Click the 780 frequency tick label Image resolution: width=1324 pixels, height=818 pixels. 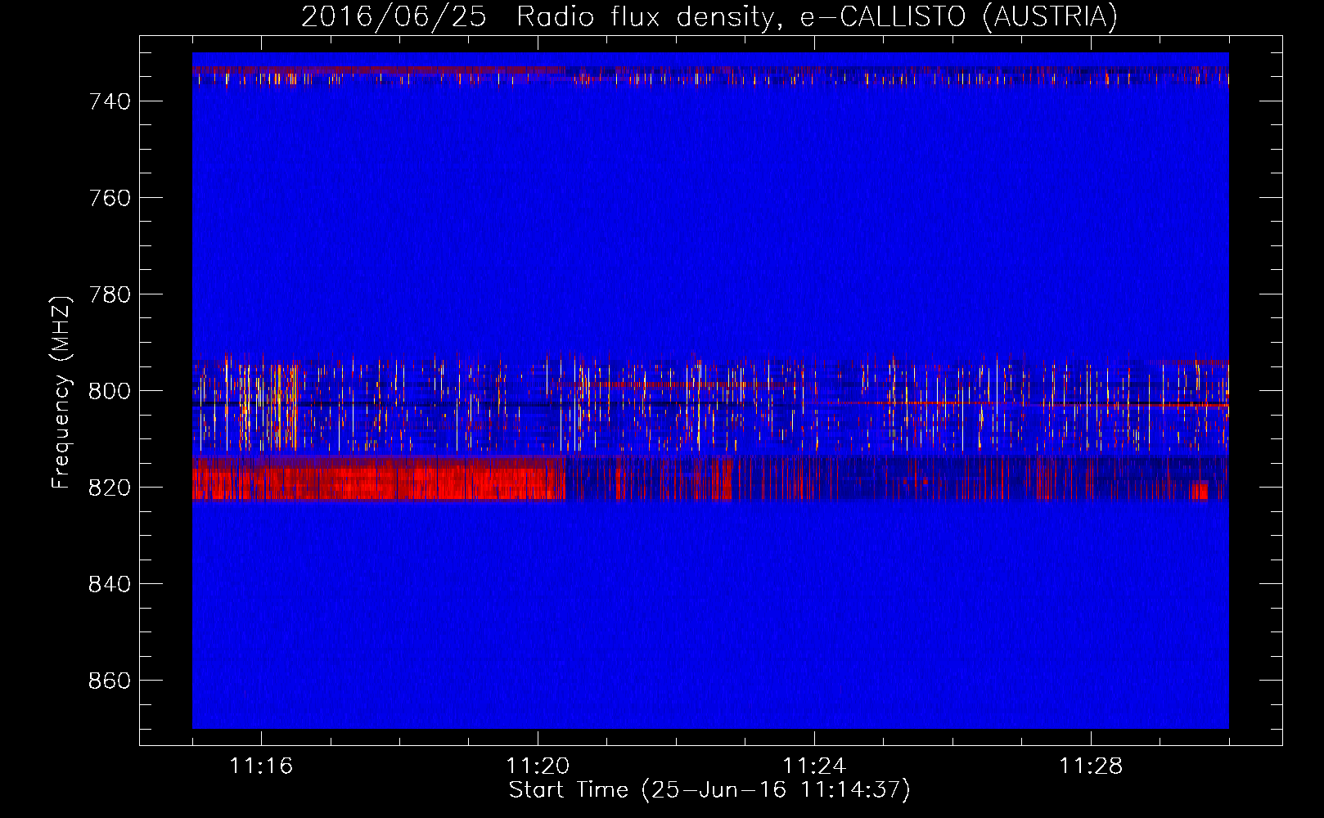point(110,294)
